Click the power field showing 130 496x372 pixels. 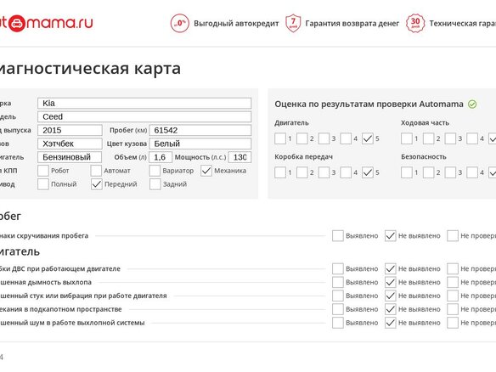[240, 157]
